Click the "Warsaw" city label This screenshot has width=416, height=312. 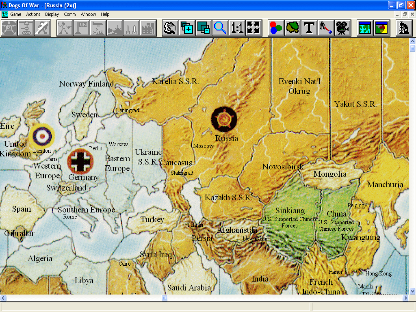tap(118, 144)
